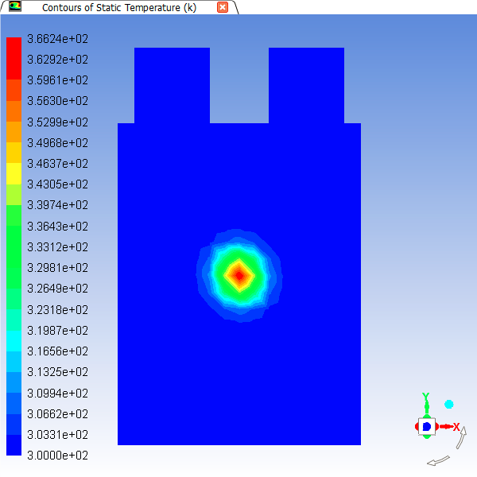Click the right rectangular inlet at top of geometry
Viewport: 477px width, 477px height.
[306, 85]
